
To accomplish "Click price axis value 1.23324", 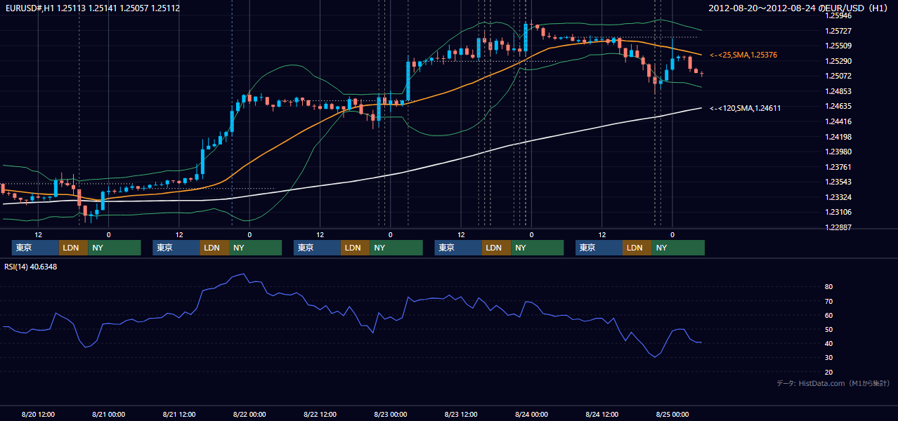I will (839, 197).
